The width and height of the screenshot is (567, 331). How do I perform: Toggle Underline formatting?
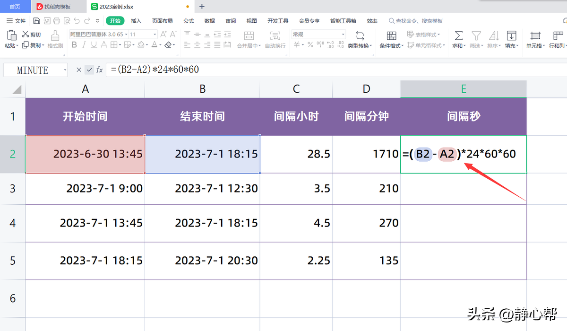[94, 45]
